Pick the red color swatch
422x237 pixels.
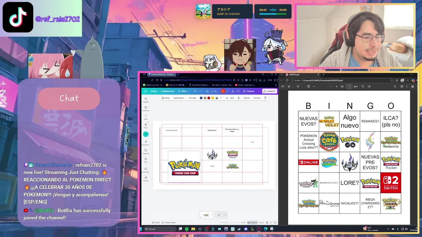pyautogui.click(x=209, y=98)
